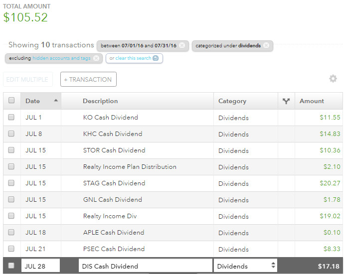This screenshot has width=344, height=274.
Task: Sort table by the Category column header
Action: [232, 101]
